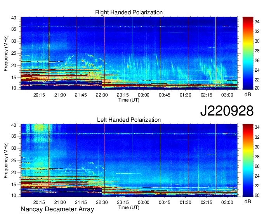The height and width of the screenshot is (214, 264).
Task: Click 00:00 tick on Right Handed time axis
Action: point(143,95)
